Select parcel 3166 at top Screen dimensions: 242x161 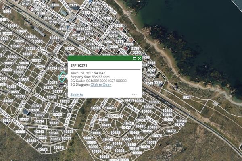pyautogui.click(x=55, y=5)
